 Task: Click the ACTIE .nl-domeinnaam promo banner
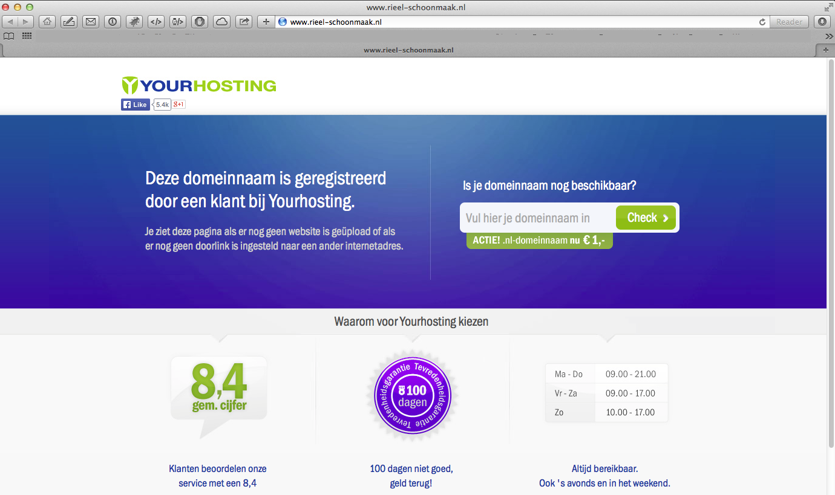540,240
